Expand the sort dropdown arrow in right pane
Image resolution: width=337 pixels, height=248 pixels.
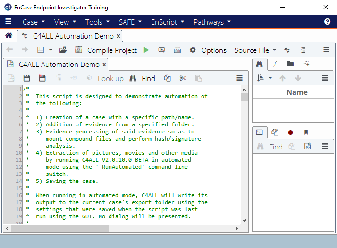(270, 78)
